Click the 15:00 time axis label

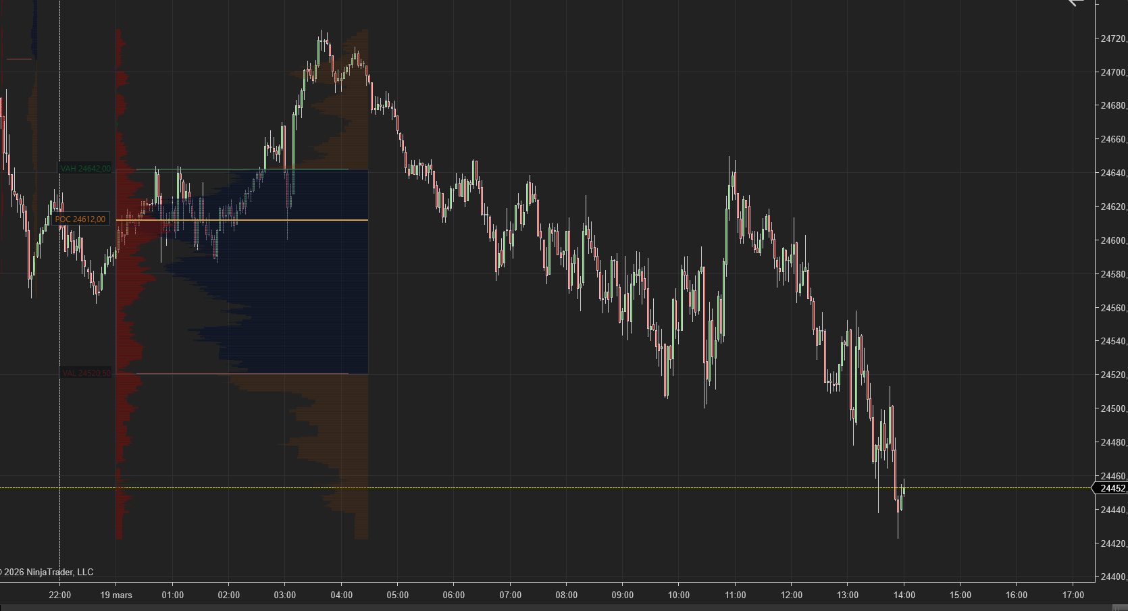[960, 595]
